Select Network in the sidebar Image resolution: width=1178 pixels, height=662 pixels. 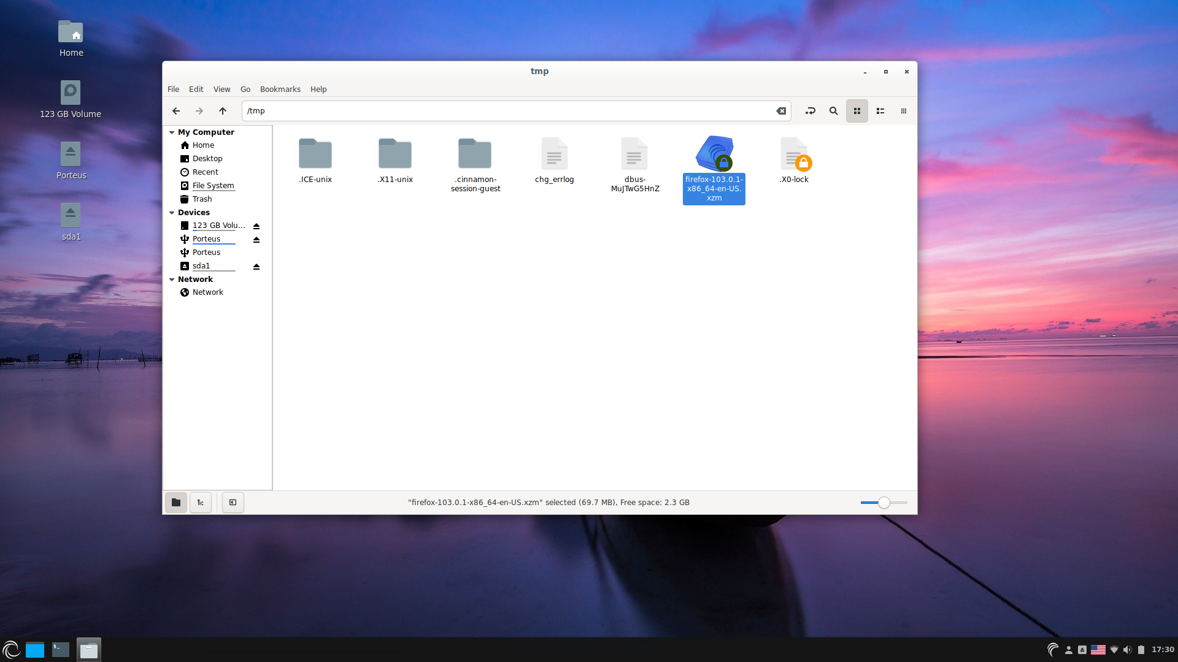207,292
